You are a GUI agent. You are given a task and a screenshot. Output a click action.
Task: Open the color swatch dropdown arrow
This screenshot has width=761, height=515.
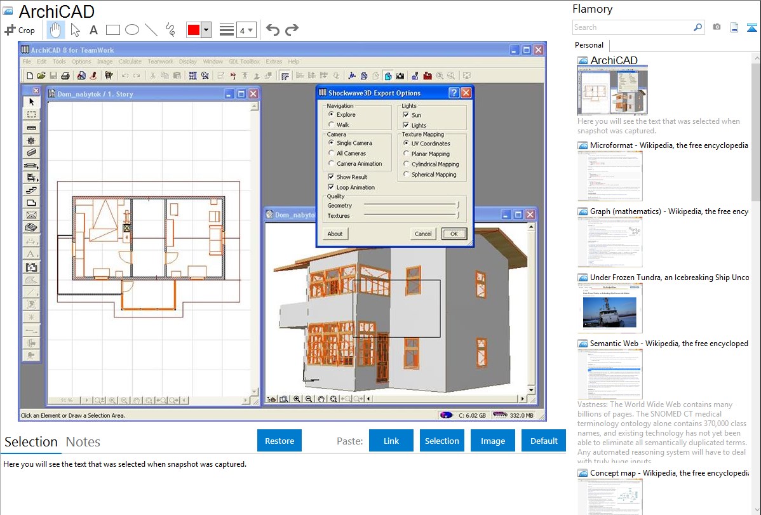[x=206, y=30]
